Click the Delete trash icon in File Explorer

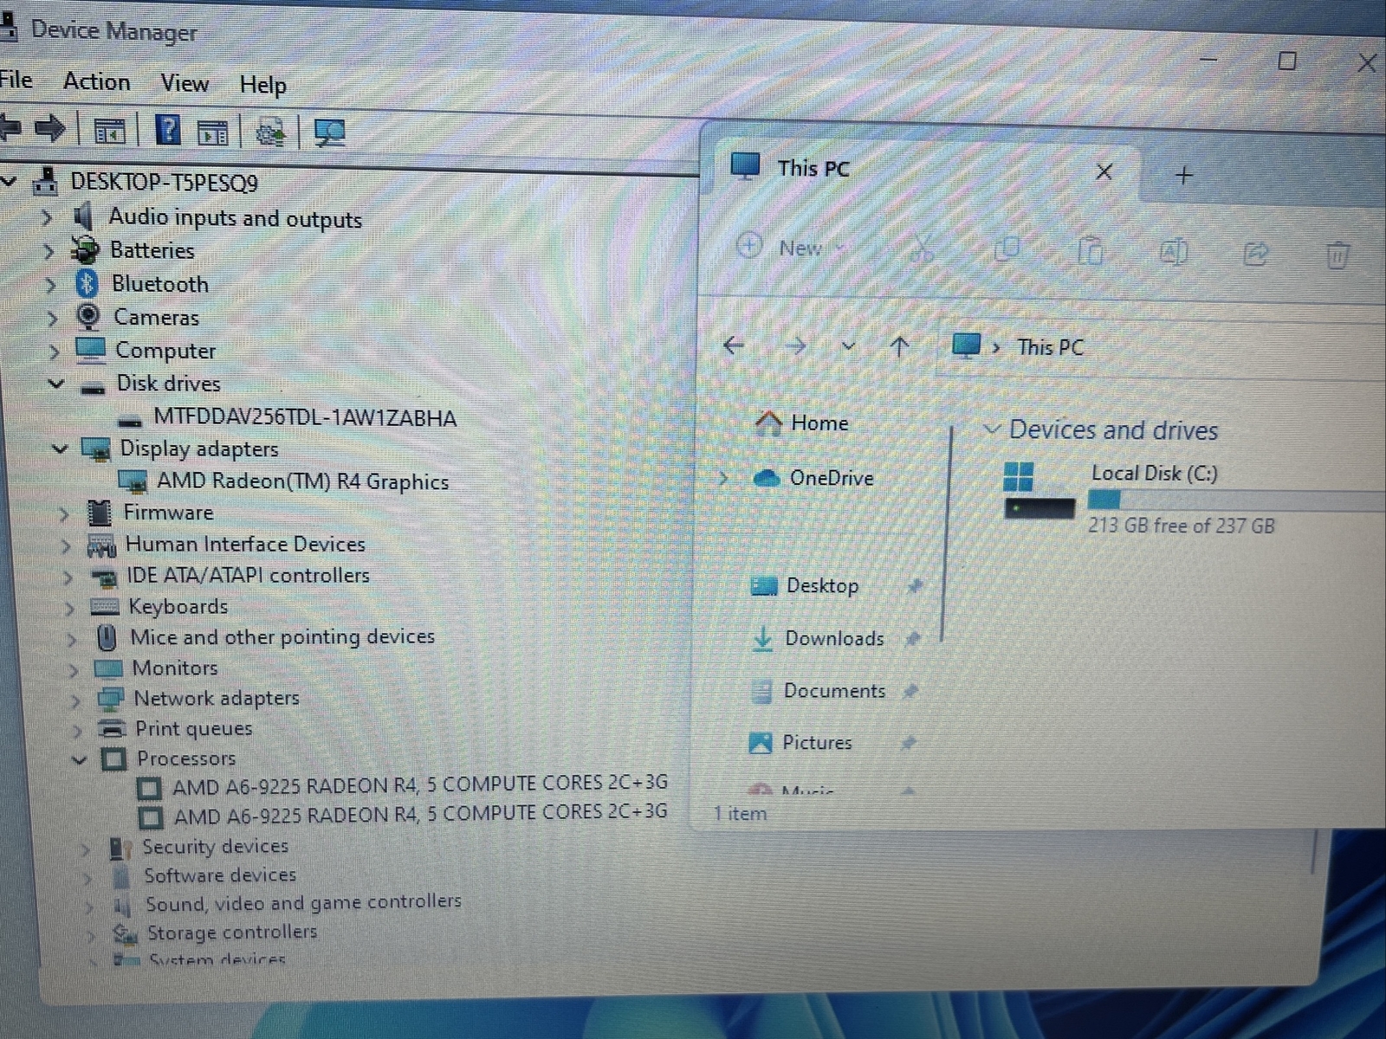point(1337,255)
